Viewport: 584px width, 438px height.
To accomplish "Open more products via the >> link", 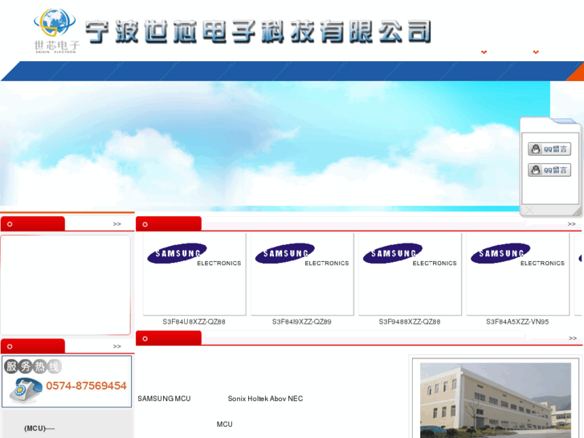I will [x=572, y=224].
